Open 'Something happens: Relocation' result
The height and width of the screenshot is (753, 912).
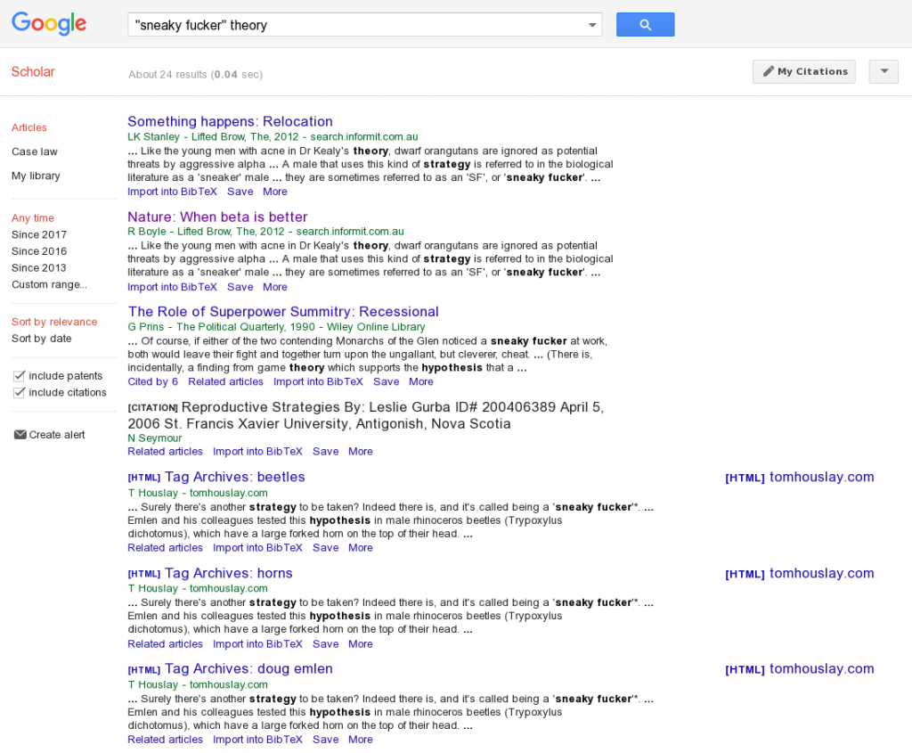click(231, 121)
